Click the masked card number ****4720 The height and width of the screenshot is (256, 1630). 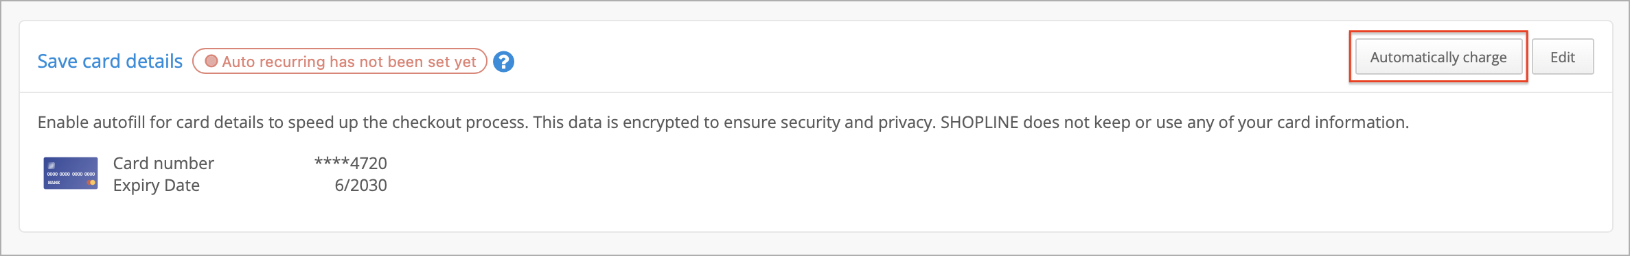coord(351,163)
